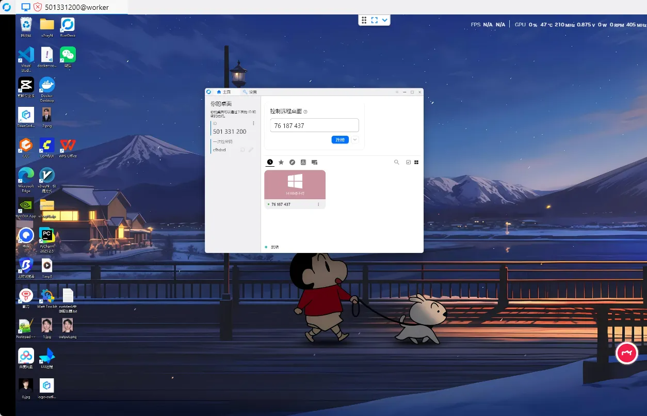
Task: Toggle fullscreen in the remote toolbar
Action: 375,20
